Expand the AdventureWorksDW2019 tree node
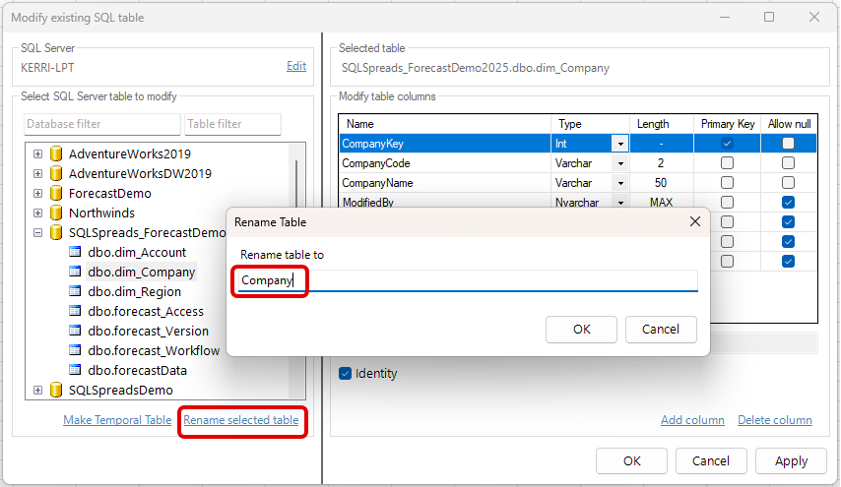The width and height of the screenshot is (841, 487). 37,173
